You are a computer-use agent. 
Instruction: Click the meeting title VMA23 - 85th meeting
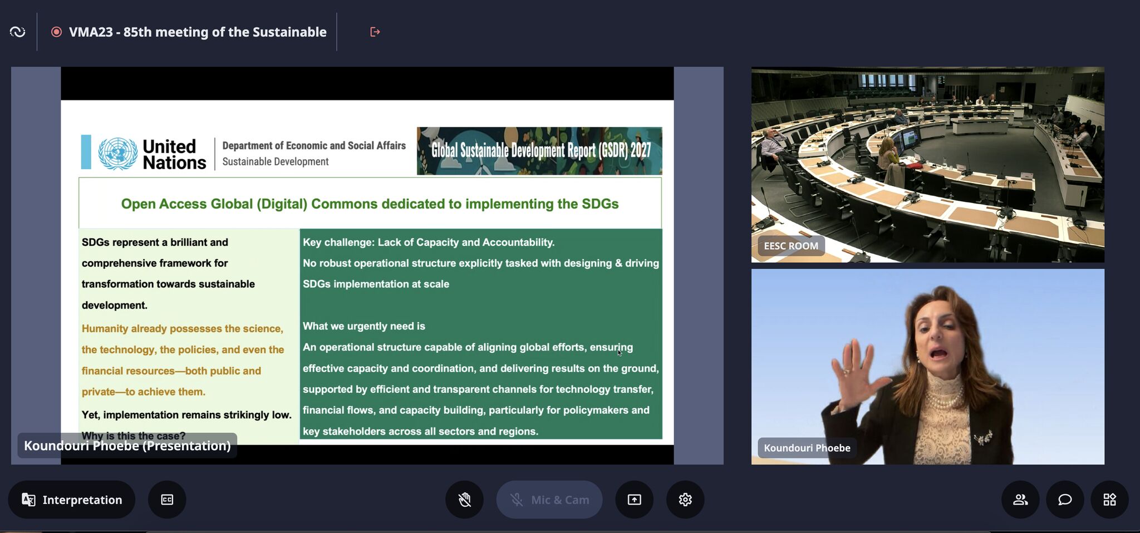[198, 32]
